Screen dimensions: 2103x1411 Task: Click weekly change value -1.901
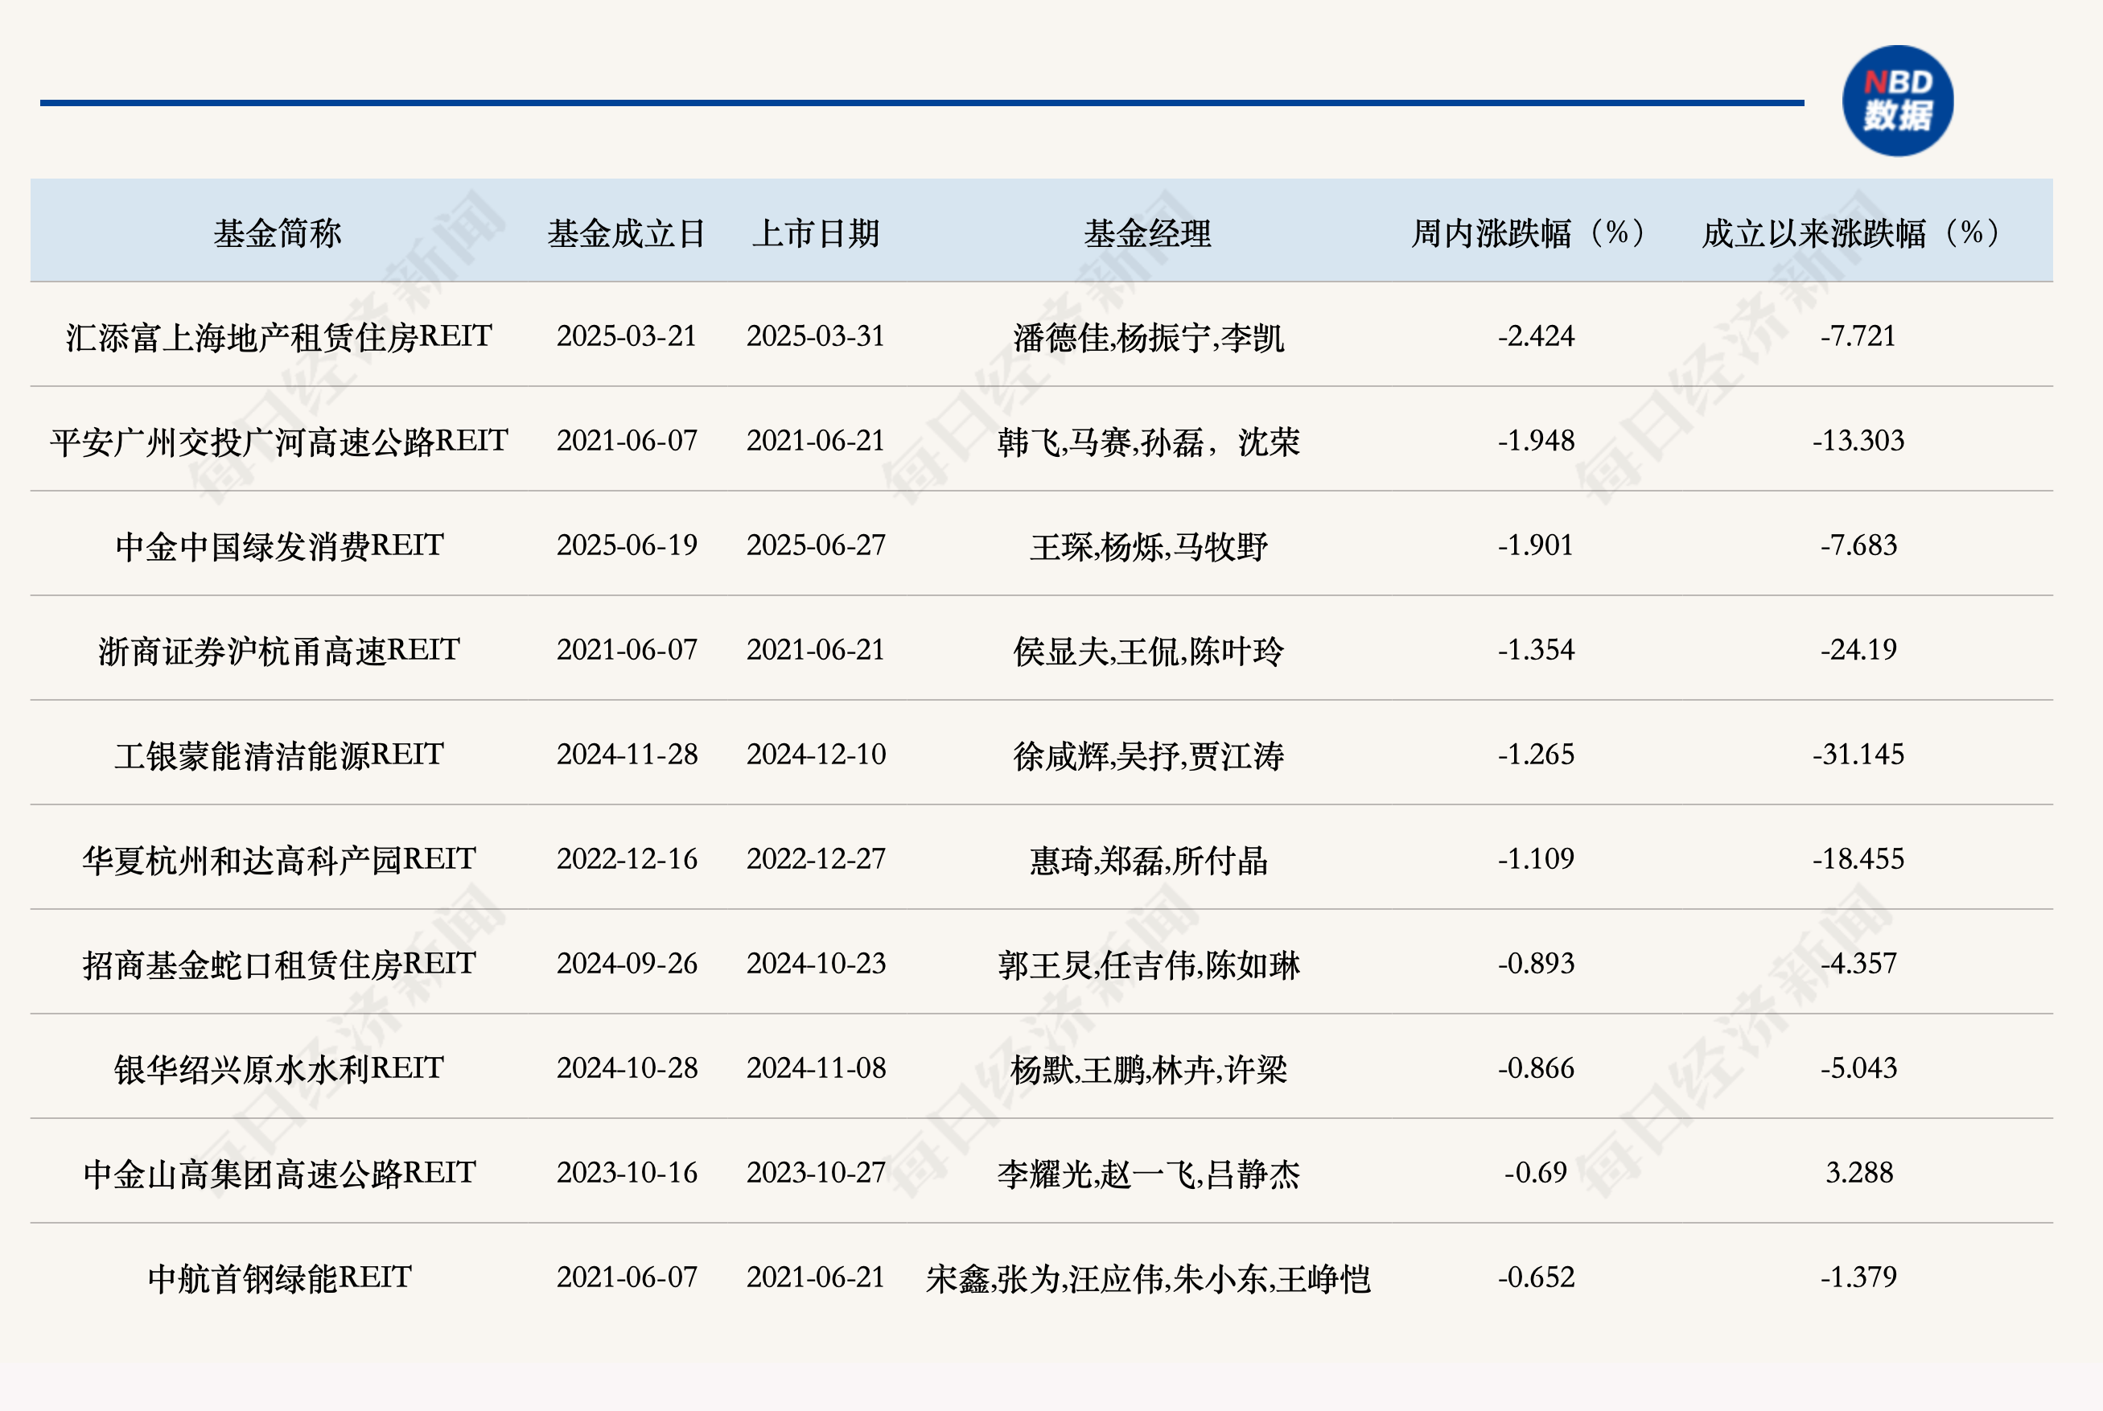1535,545
